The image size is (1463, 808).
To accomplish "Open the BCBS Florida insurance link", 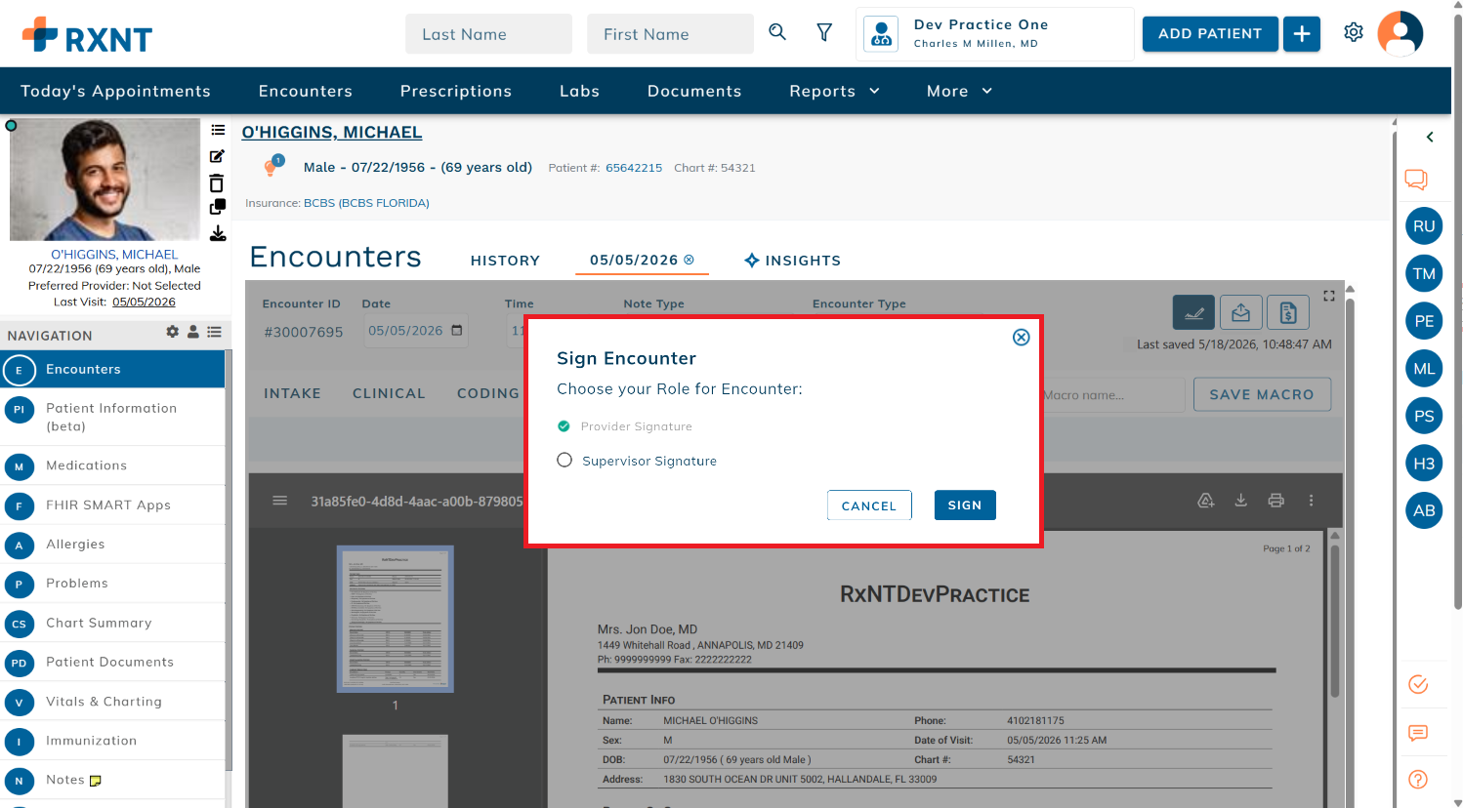I will coord(366,203).
